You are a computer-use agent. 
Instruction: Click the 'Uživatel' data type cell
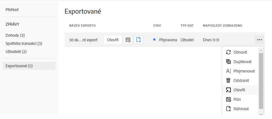click(x=187, y=40)
